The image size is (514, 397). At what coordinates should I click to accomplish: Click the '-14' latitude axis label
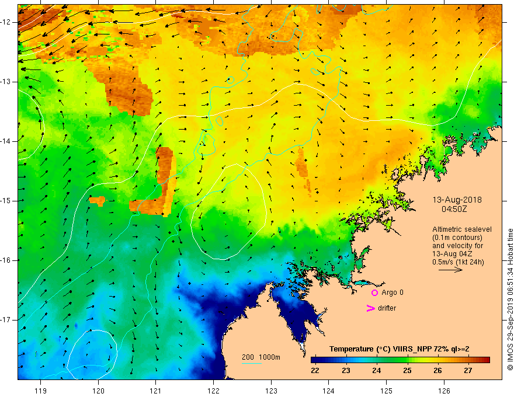(x=6, y=141)
